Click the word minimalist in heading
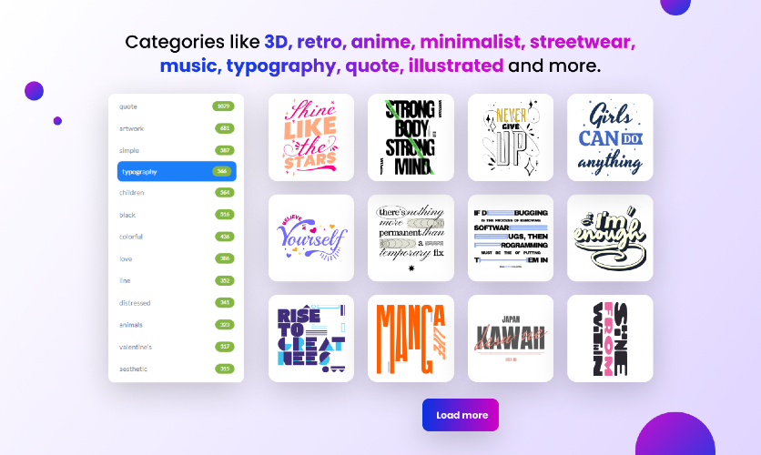The height and width of the screenshot is (455, 761). point(471,42)
